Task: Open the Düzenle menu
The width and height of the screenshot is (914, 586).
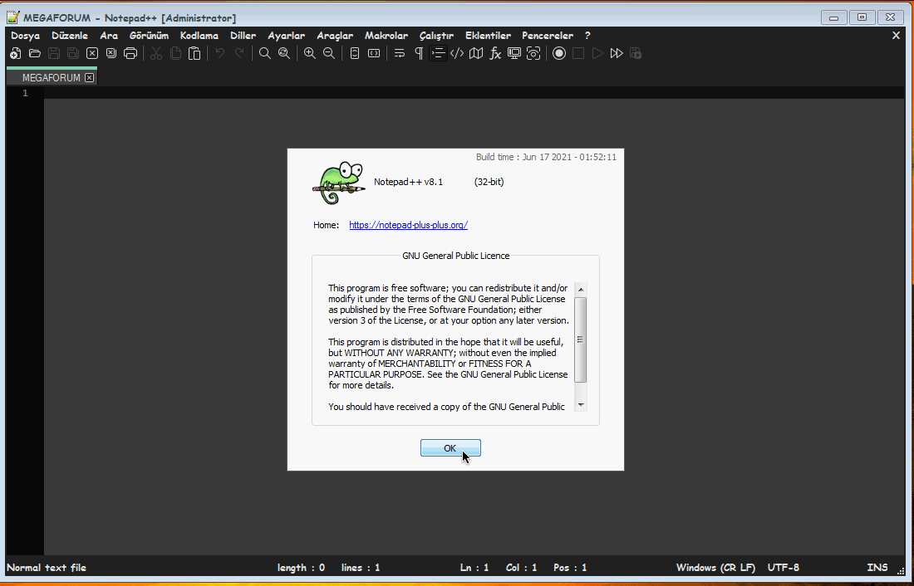Action: tap(69, 36)
